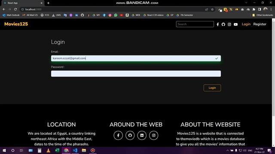The height and width of the screenshot is (154, 275).
Task: Open GitHub icon in the navbar
Action: (x=223, y=24)
